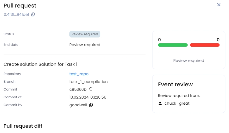Open the test_repo repository link
The width and height of the screenshot is (229, 133).
[79, 74]
